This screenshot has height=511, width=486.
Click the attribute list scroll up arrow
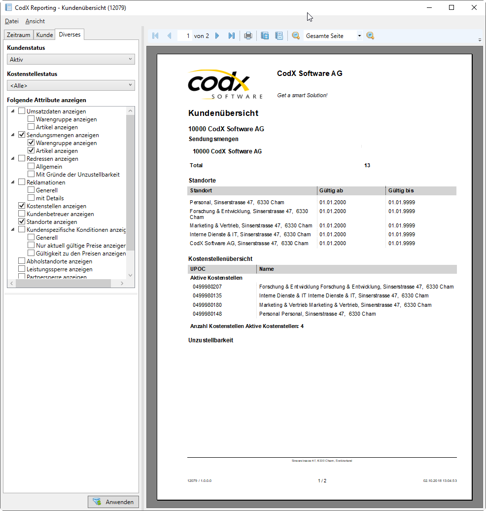click(130, 111)
